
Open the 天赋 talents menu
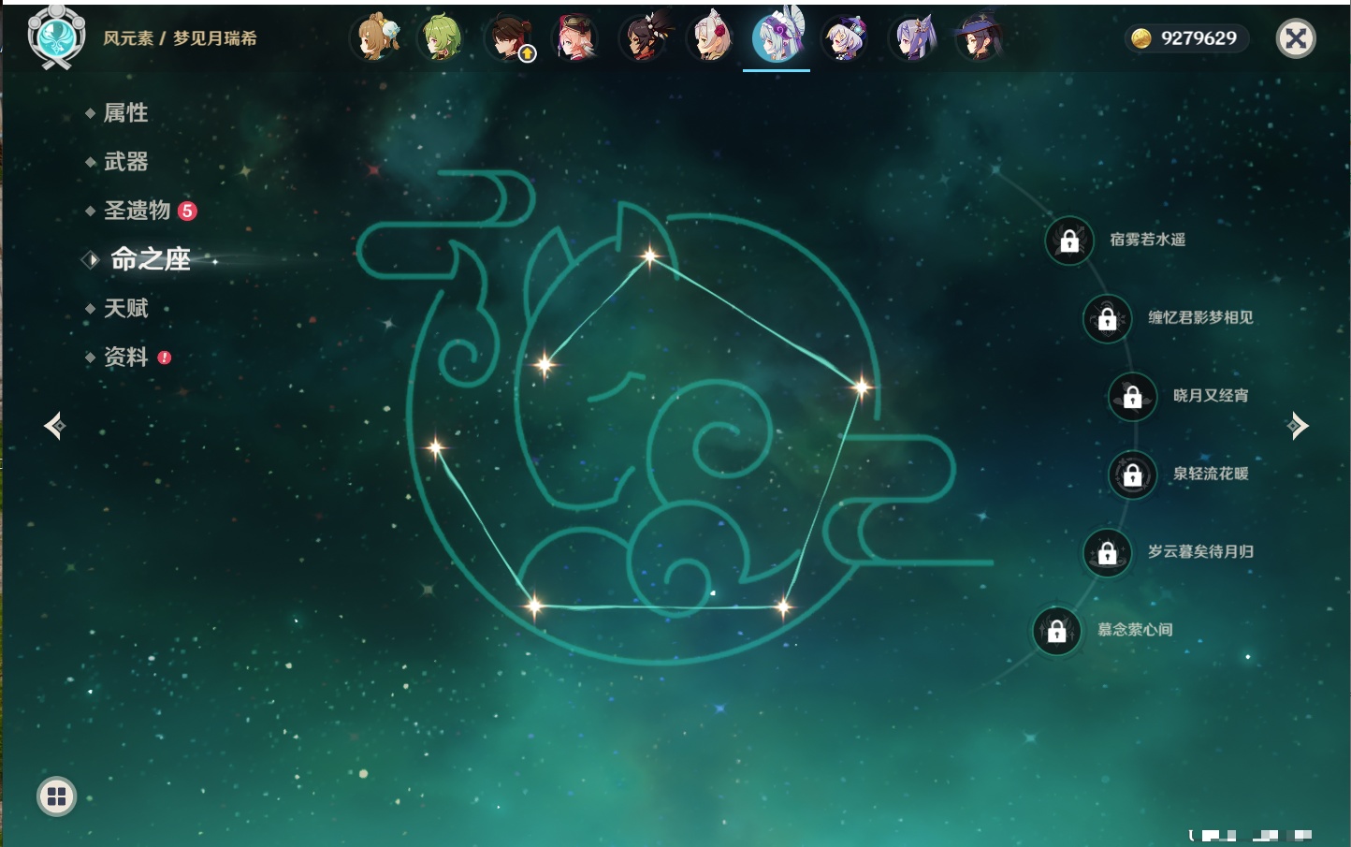click(x=125, y=308)
